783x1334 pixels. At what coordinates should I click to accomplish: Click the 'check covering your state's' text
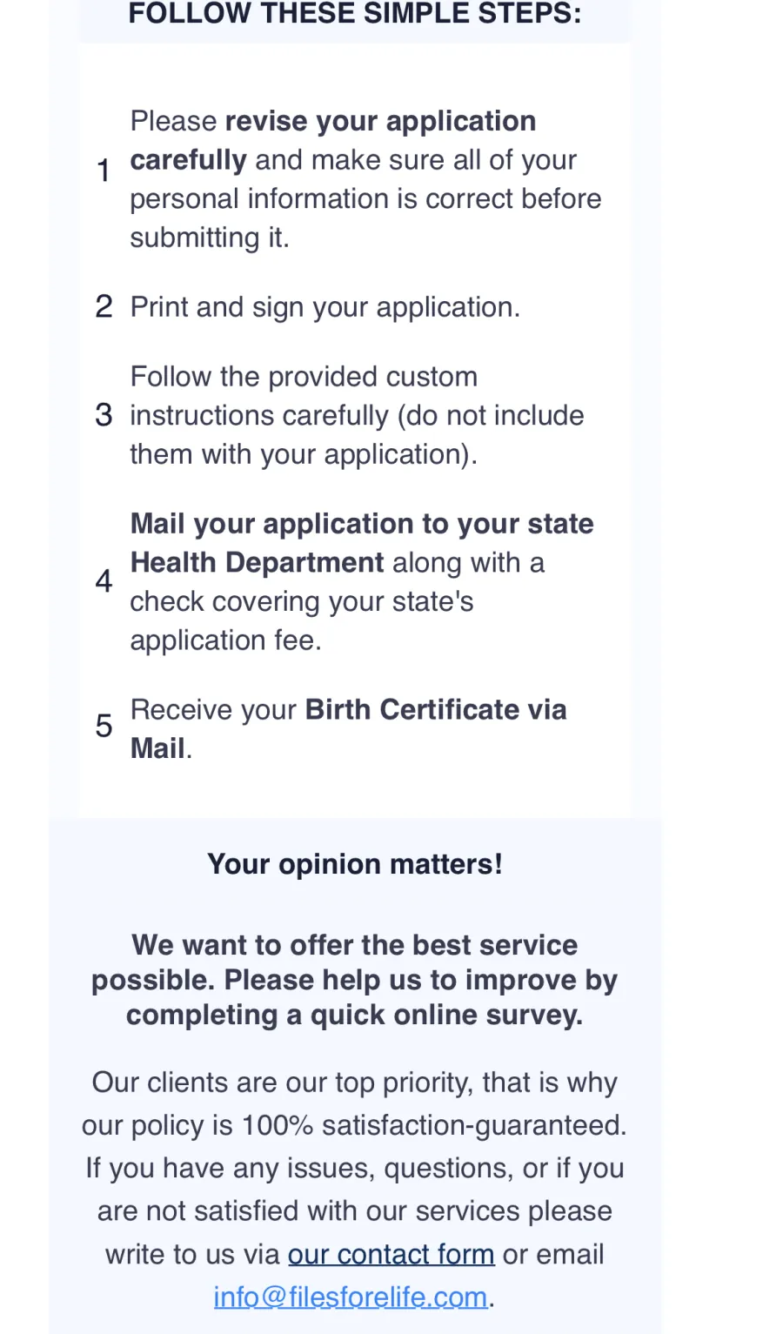[302, 601]
